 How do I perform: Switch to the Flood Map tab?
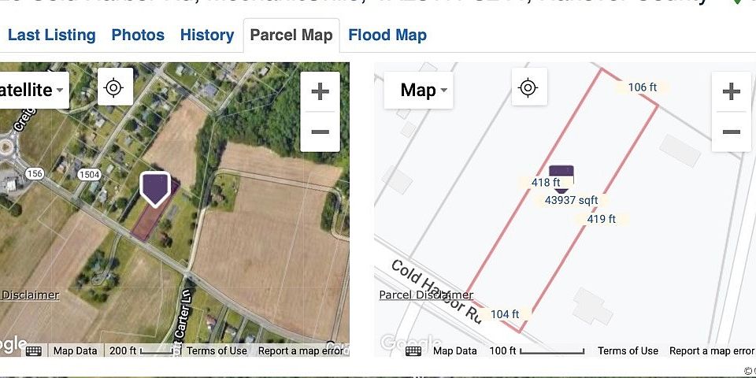point(387,35)
